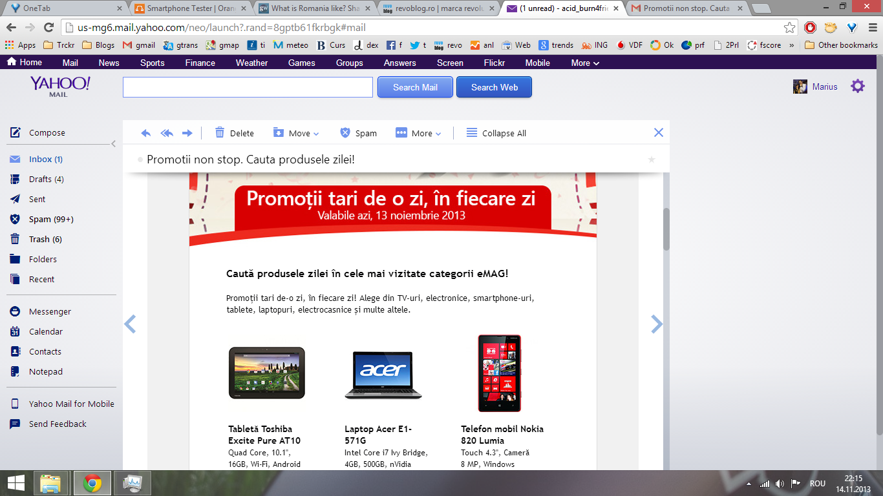This screenshot has width=883, height=496.
Task: Click the Acer laptop product image
Action: point(383,376)
